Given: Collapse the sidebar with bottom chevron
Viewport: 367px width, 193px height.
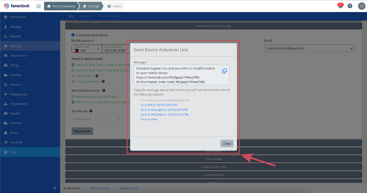Looking at the screenshot, I should (x=55, y=188).
